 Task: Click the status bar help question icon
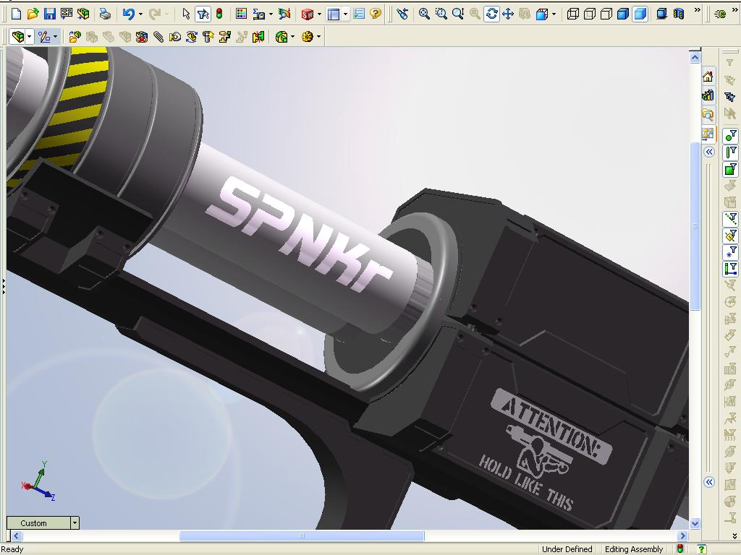tap(702, 549)
